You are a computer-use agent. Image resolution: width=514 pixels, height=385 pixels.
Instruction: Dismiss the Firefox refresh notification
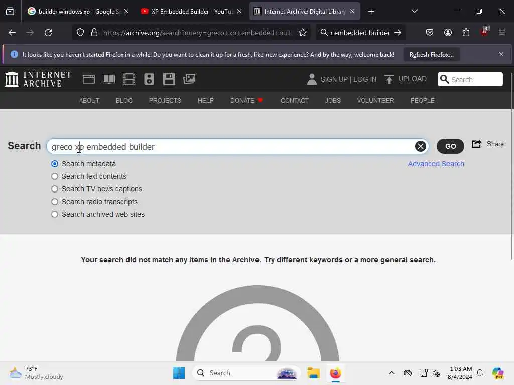coord(501,54)
